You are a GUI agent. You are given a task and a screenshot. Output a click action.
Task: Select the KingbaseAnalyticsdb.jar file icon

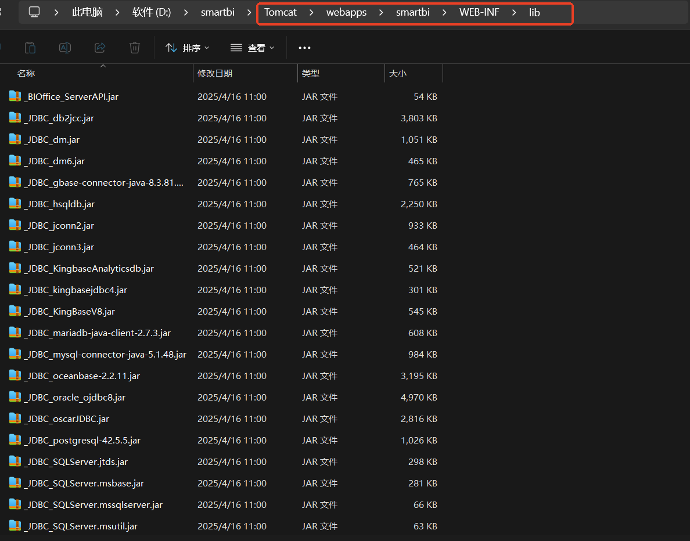tap(15, 268)
